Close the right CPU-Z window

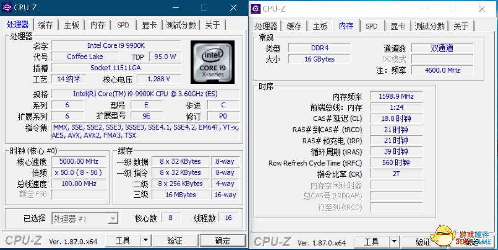[x=482, y=9]
